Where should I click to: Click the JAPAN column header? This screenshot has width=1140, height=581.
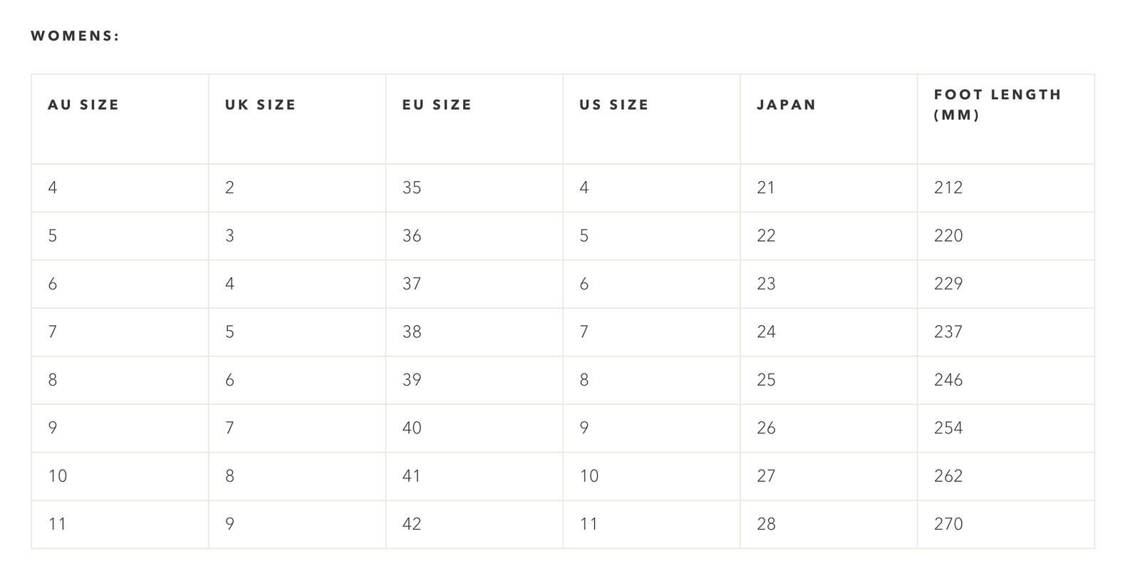tap(786, 105)
